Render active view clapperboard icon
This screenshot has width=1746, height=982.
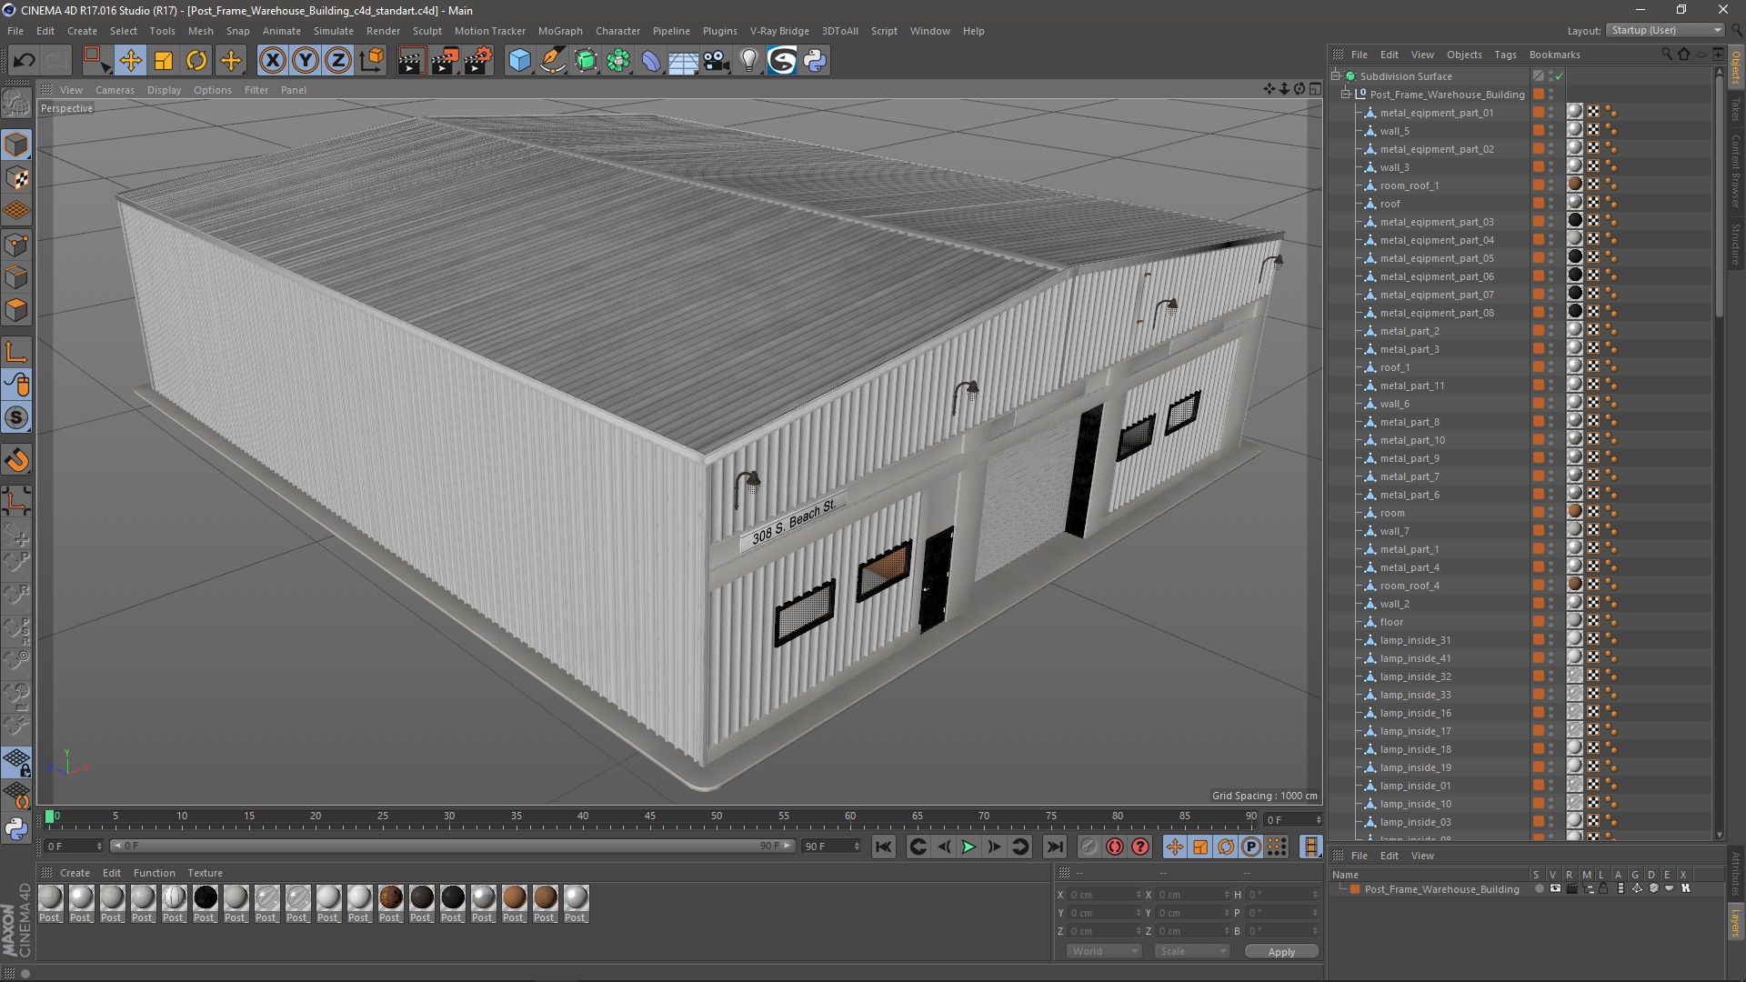click(x=411, y=61)
